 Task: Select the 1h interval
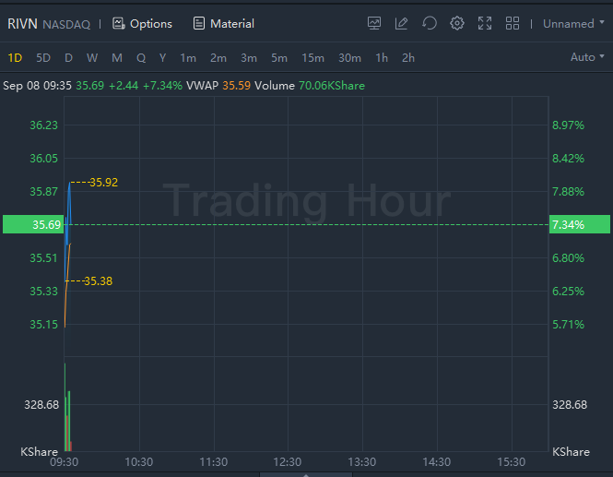(x=382, y=58)
